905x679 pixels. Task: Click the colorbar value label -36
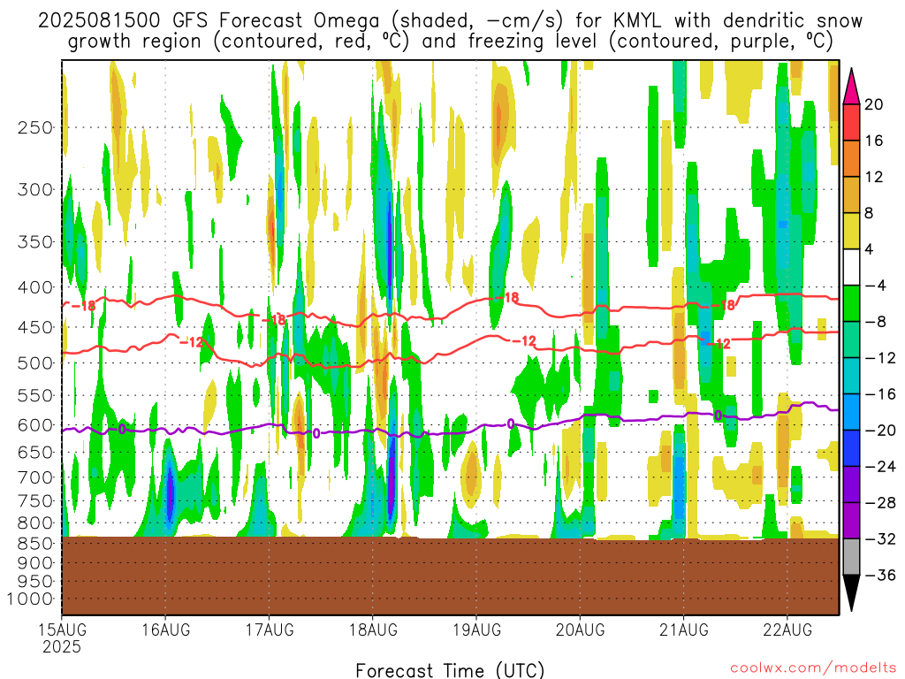pos(880,575)
